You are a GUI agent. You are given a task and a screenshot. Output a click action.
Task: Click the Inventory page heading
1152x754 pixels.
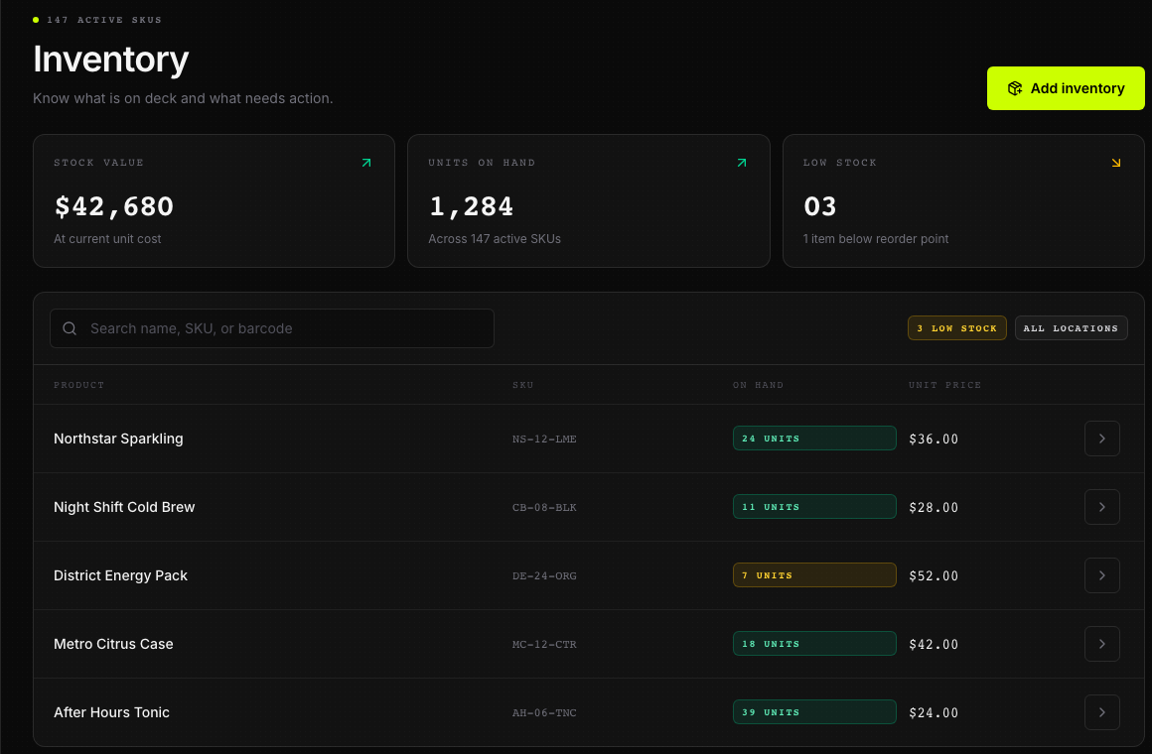(111, 60)
